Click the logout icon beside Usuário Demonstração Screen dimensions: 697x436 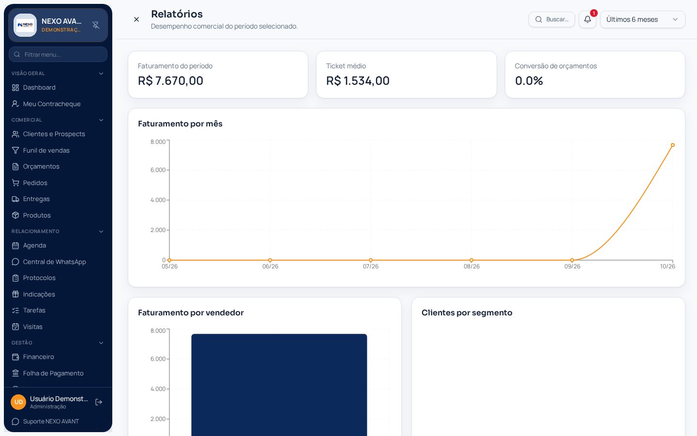(99, 402)
